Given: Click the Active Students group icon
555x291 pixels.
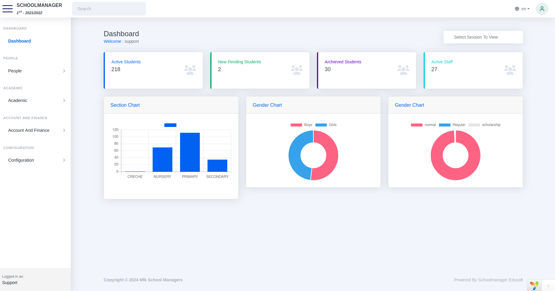Looking at the screenshot, I should (190, 70).
